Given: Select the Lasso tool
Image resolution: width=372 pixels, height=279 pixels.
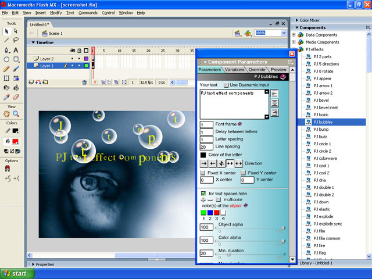Looking at the screenshot, I should (16, 40).
